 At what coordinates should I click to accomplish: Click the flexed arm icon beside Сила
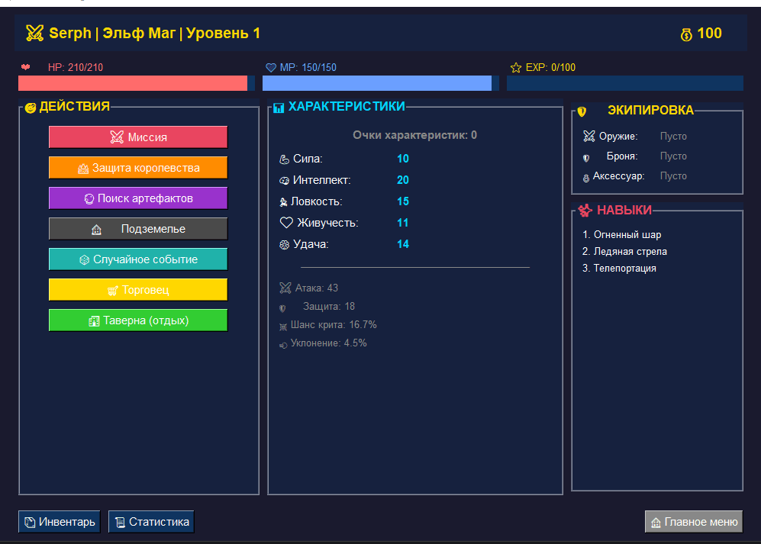[284, 159]
